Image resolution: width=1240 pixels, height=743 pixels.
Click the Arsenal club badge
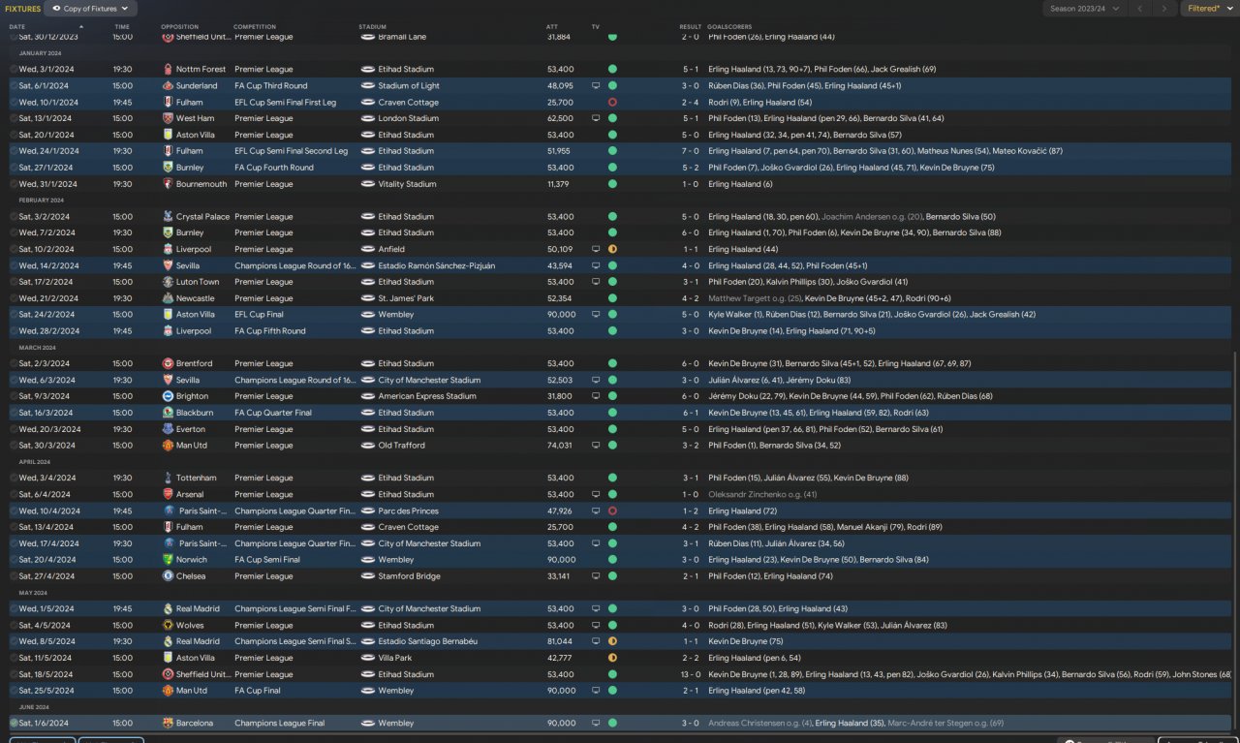(x=169, y=495)
